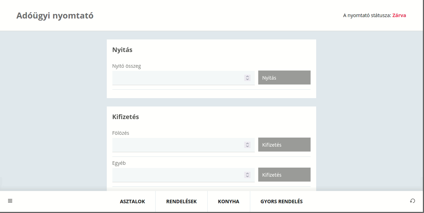Viewport: 424px width, 213px height.
Task: Focus the Fölözés amount field
Action: pos(184,145)
